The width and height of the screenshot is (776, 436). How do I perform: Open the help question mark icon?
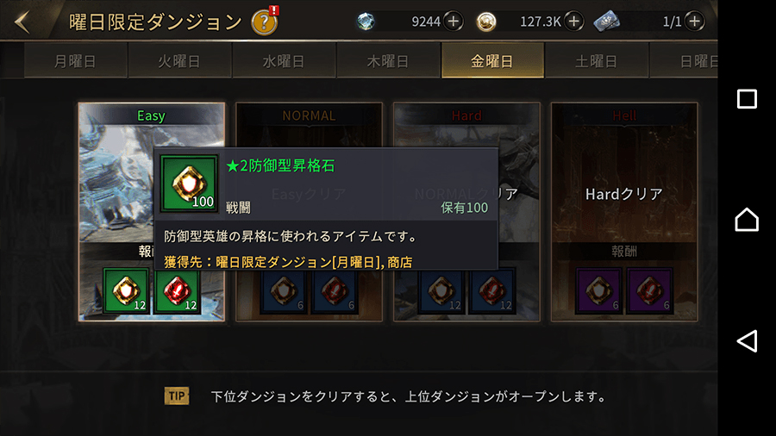point(265,22)
